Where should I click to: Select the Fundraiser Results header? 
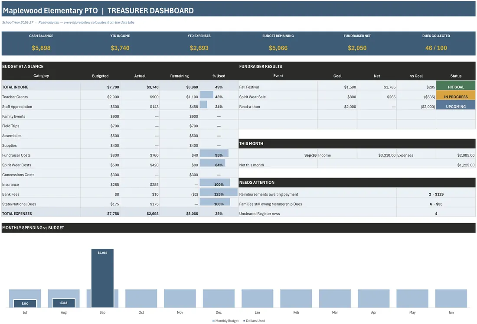261,66
